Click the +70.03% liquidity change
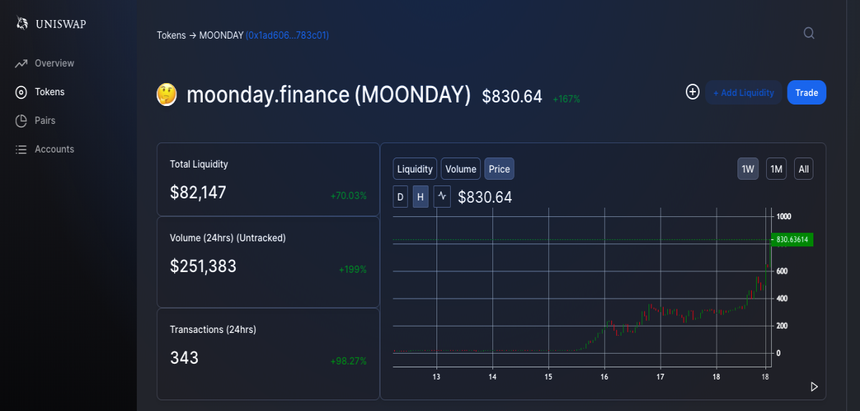This screenshot has height=411, width=860. (x=348, y=195)
